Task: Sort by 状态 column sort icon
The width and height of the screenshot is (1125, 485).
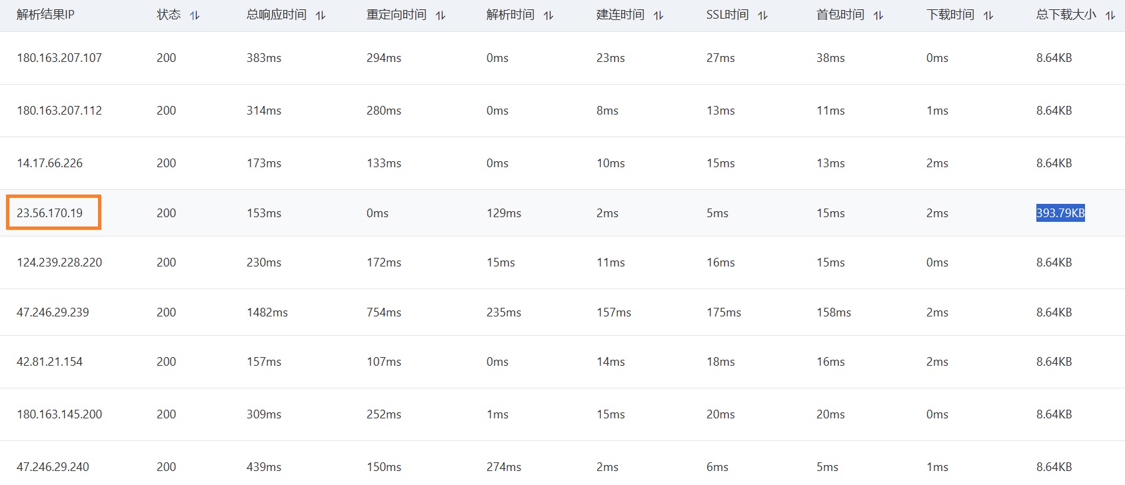Action: coord(195,15)
